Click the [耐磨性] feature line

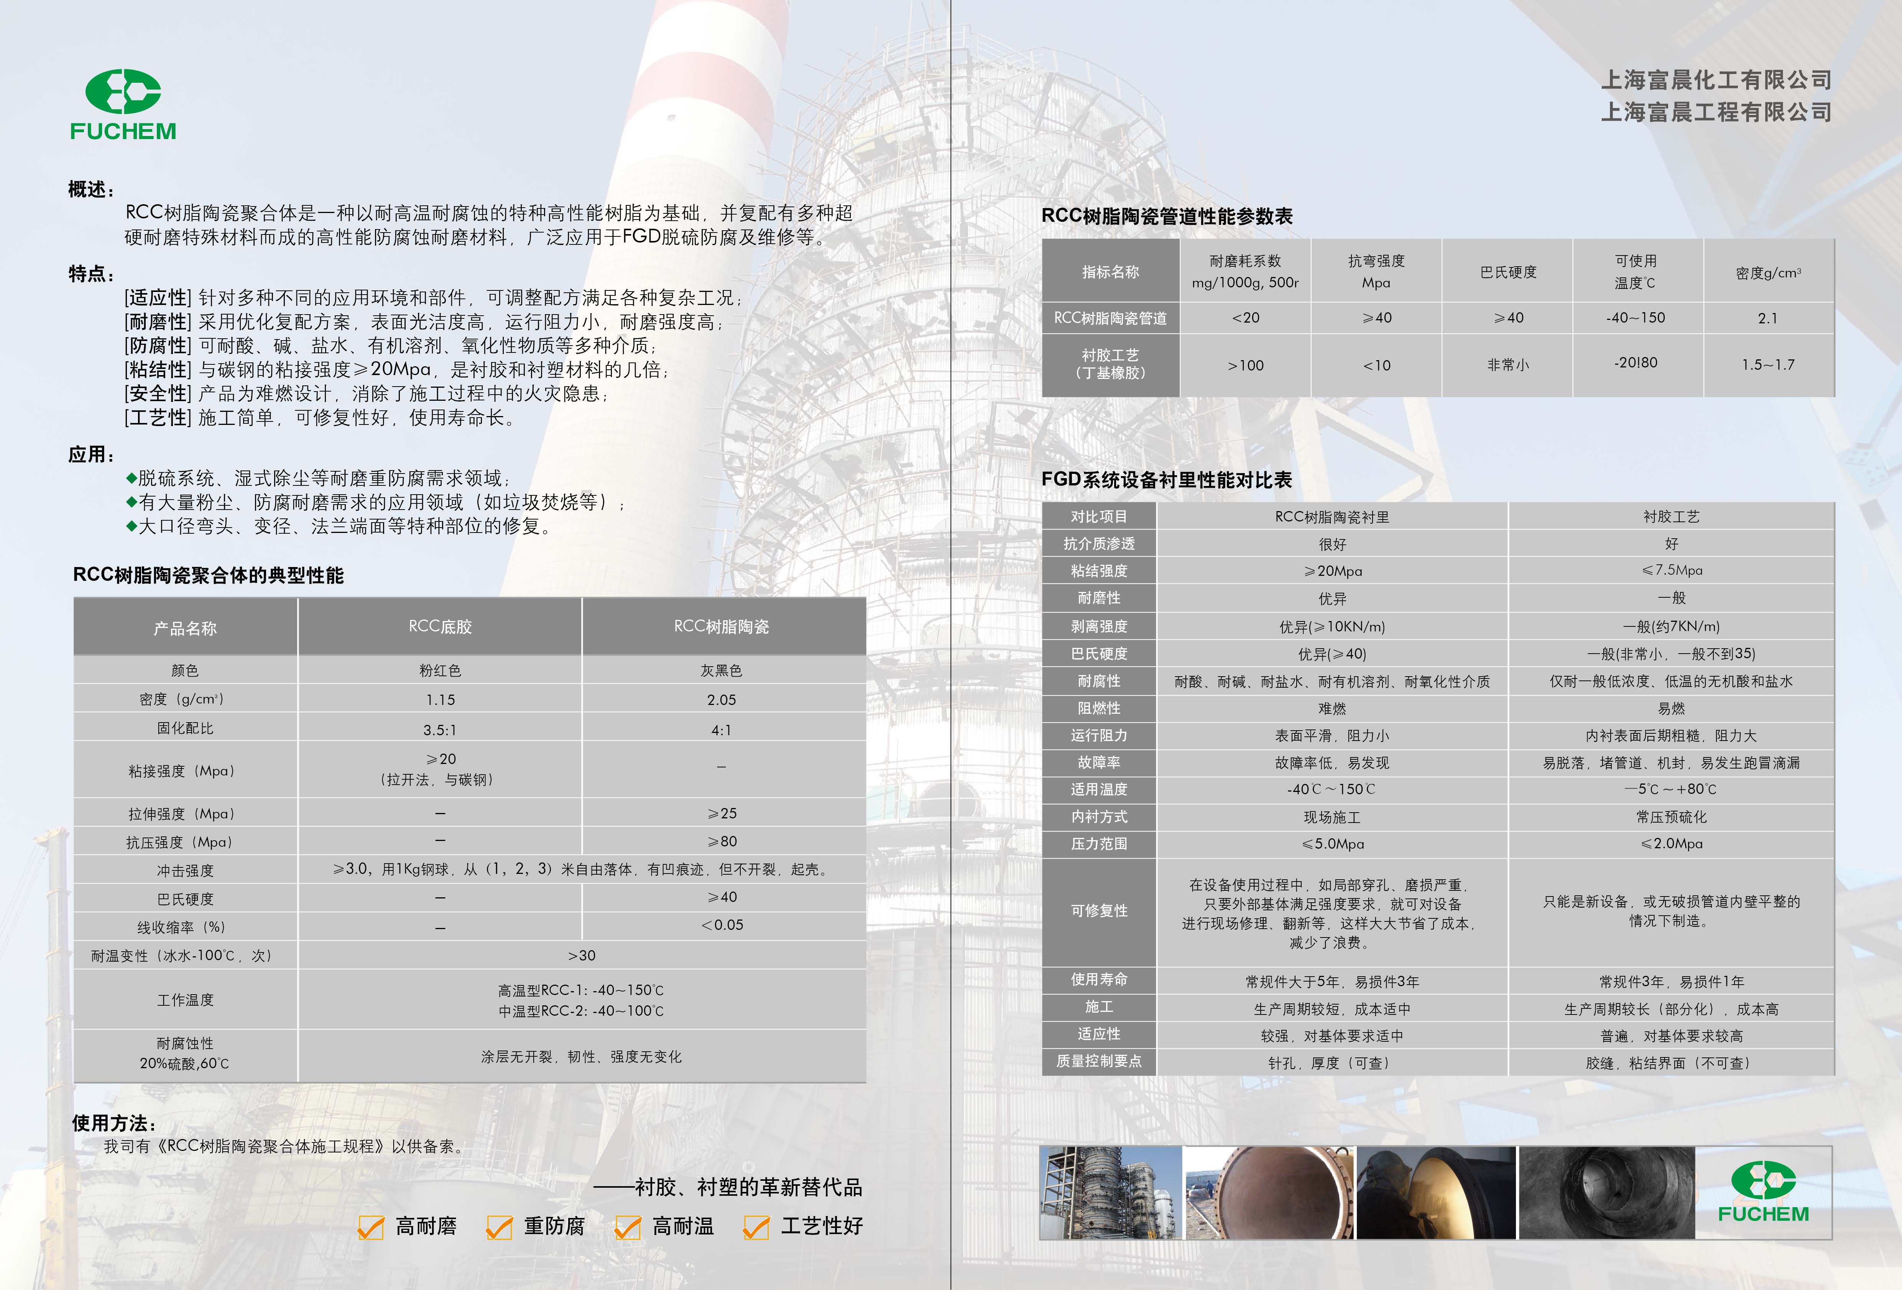(424, 322)
